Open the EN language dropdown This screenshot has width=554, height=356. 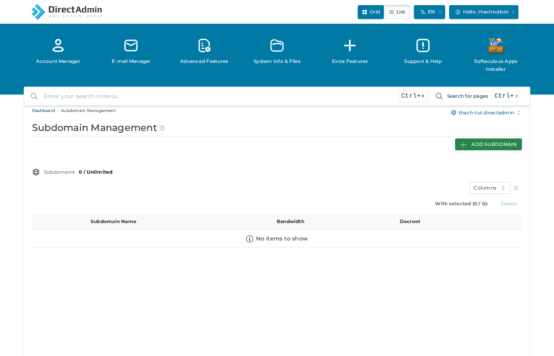click(429, 12)
